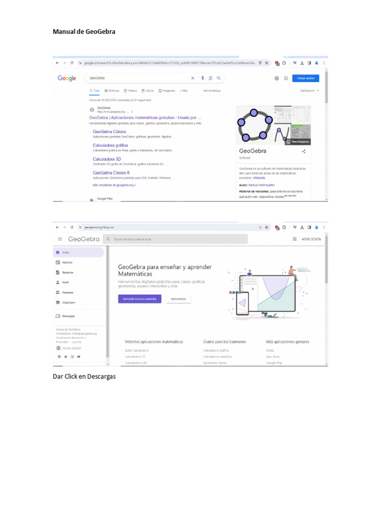Open the Calculadora gráfica search result
Viewport: 381px width, 508px height.
click(110, 145)
